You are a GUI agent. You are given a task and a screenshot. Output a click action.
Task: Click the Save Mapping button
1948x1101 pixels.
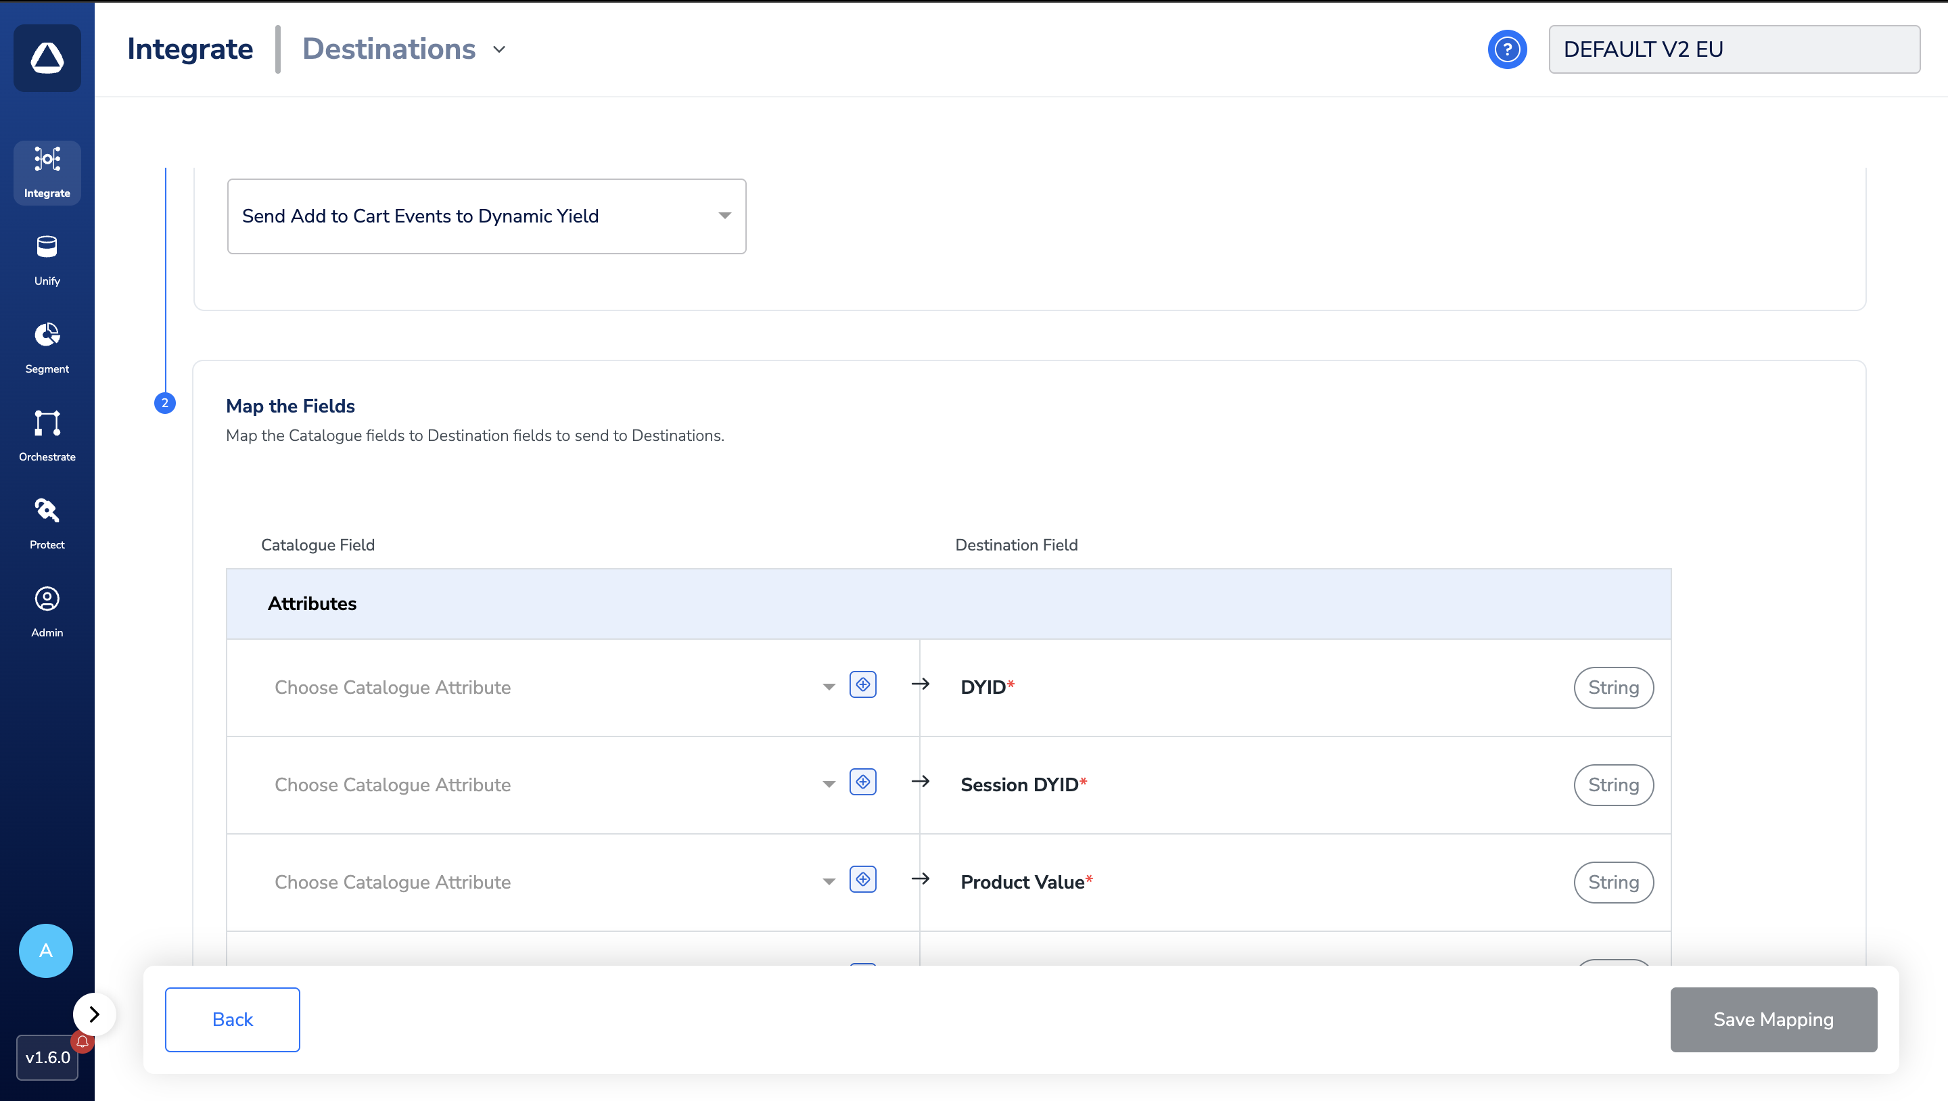(1773, 1019)
